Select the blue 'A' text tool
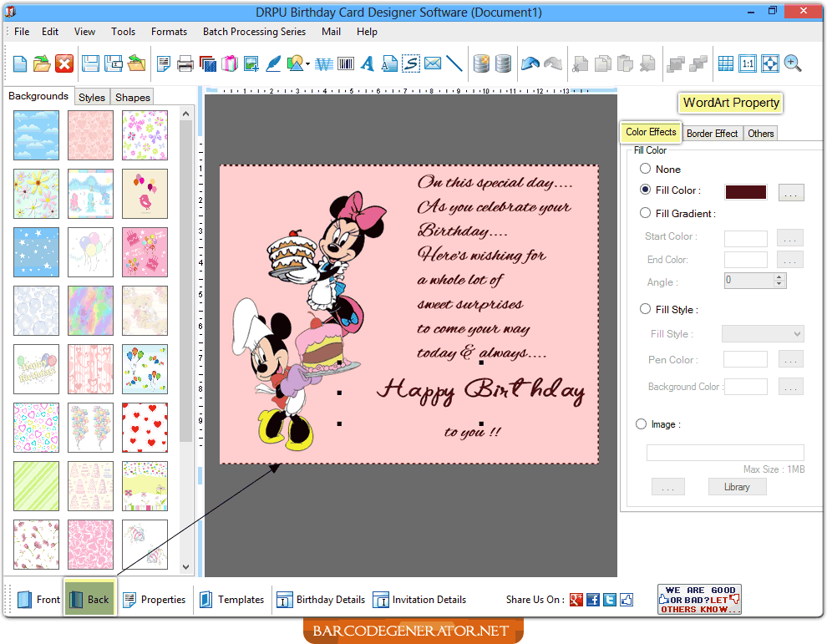827x644 pixels. coord(368,63)
